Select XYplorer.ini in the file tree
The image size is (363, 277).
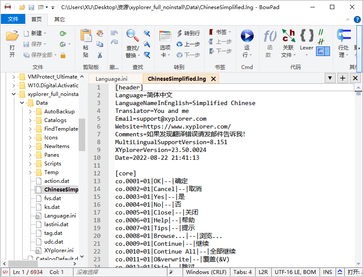pyautogui.click(x=59, y=251)
